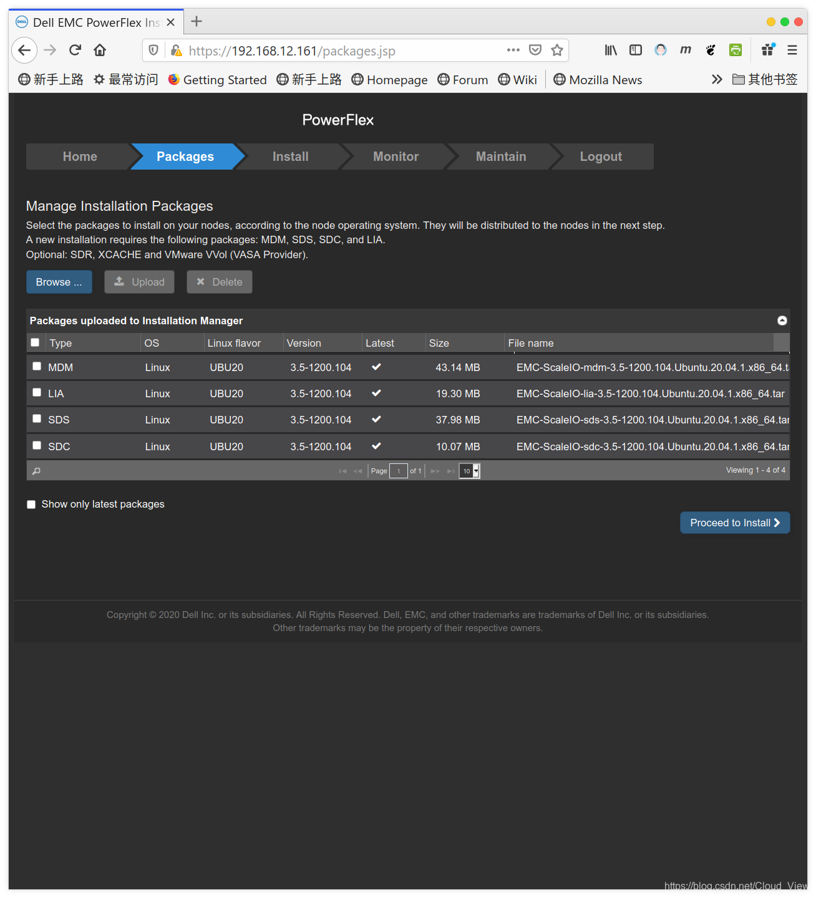The width and height of the screenshot is (816, 898).
Task: Show more bookmarks with double chevron
Action: [717, 79]
